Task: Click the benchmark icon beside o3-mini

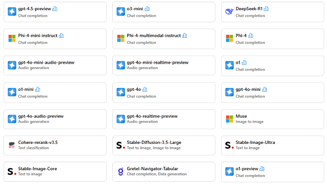Action: 147,9
